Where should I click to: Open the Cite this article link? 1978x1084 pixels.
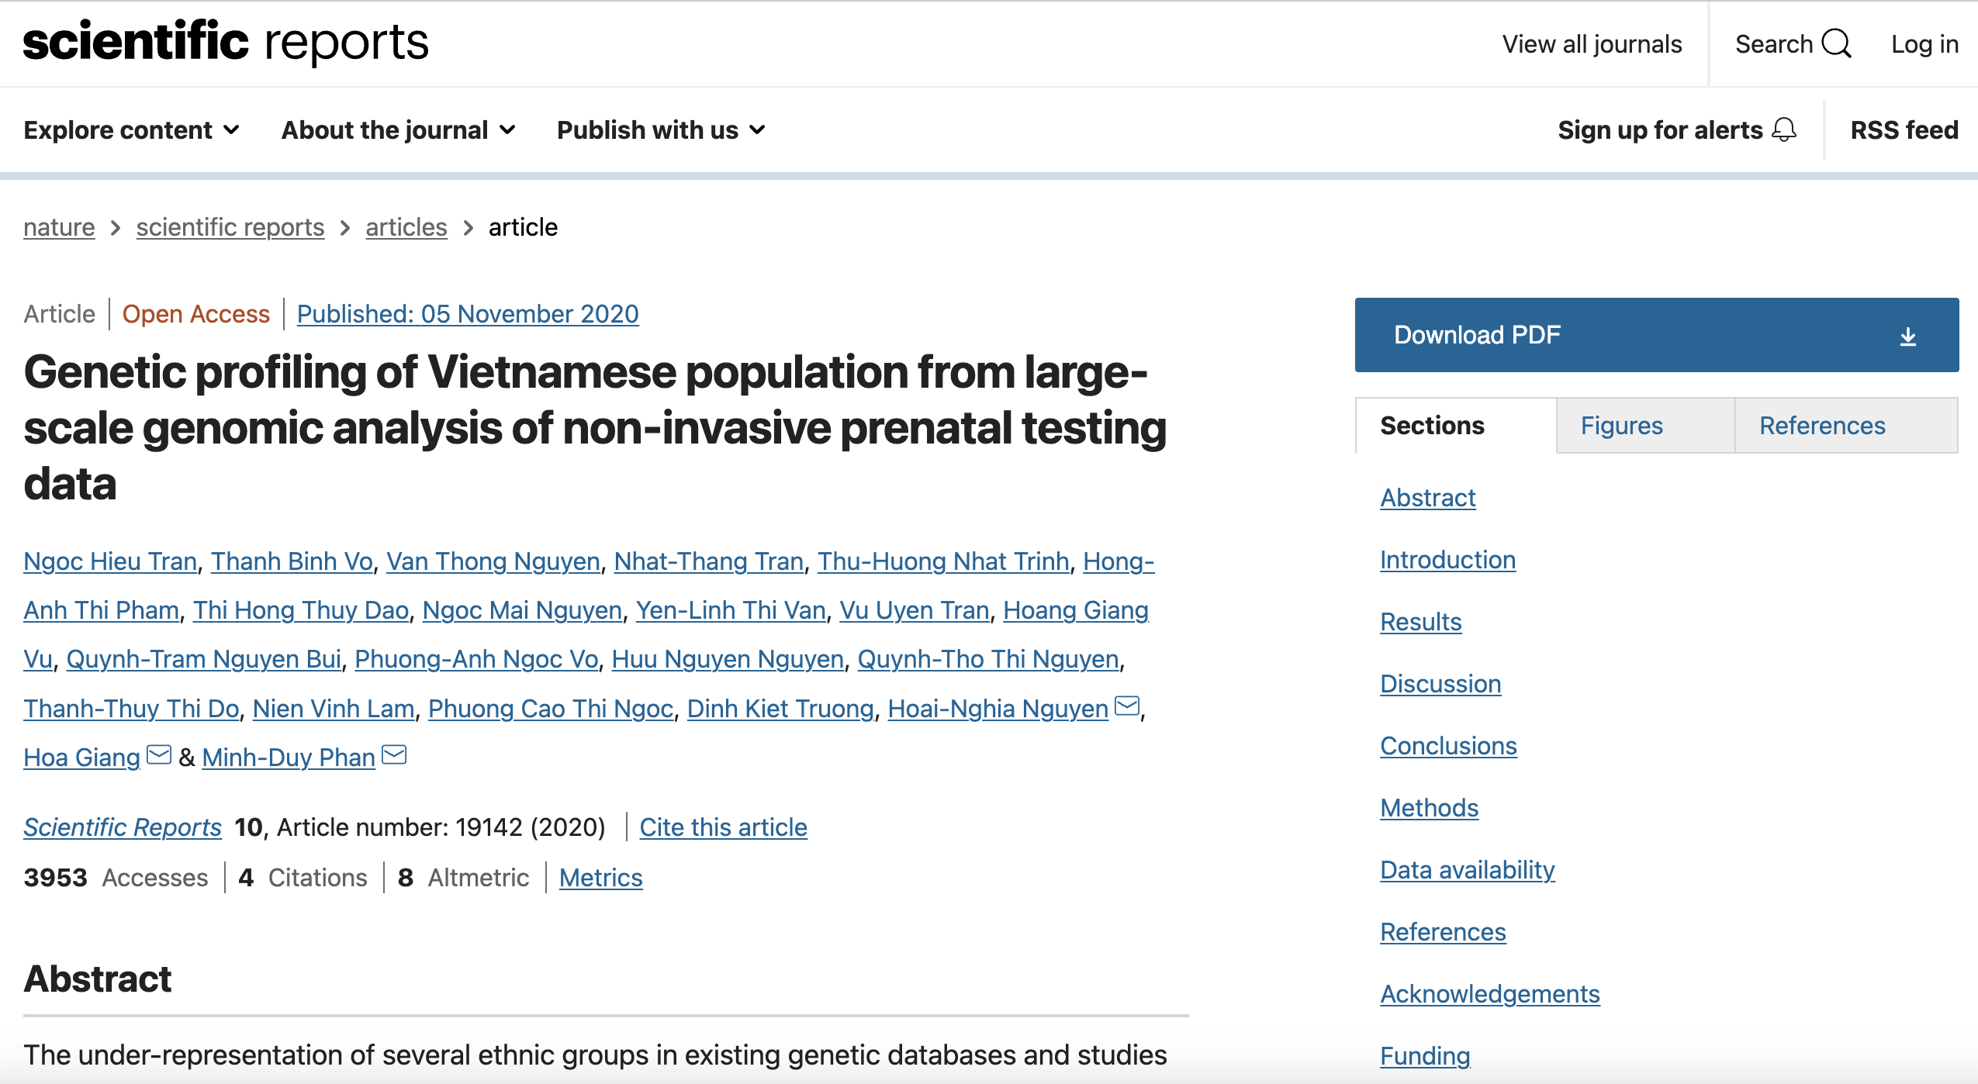coord(723,827)
